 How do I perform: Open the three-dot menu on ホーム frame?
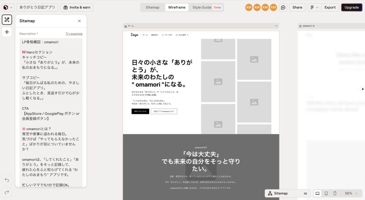point(276,26)
